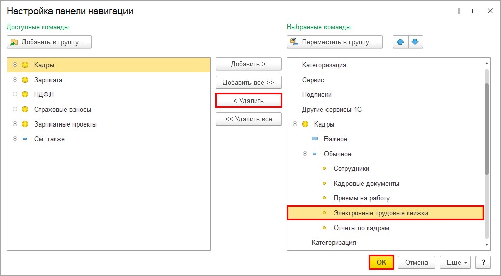Click the selected commands vertical scrollbar thumb

pos(487,129)
